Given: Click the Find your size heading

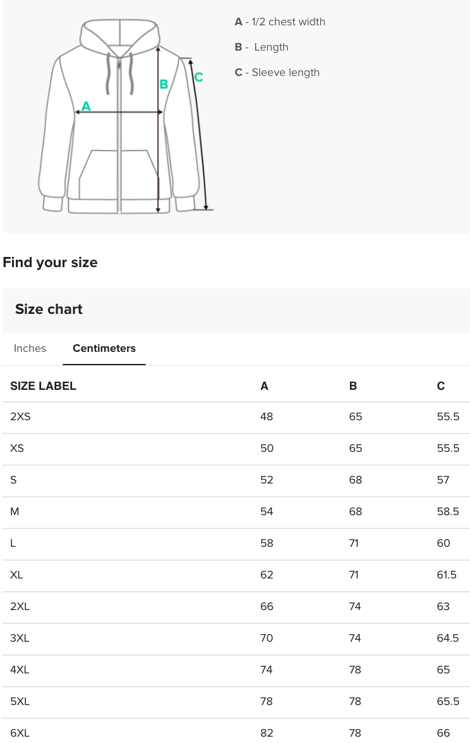Looking at the screenshot, I should [50, 263].
